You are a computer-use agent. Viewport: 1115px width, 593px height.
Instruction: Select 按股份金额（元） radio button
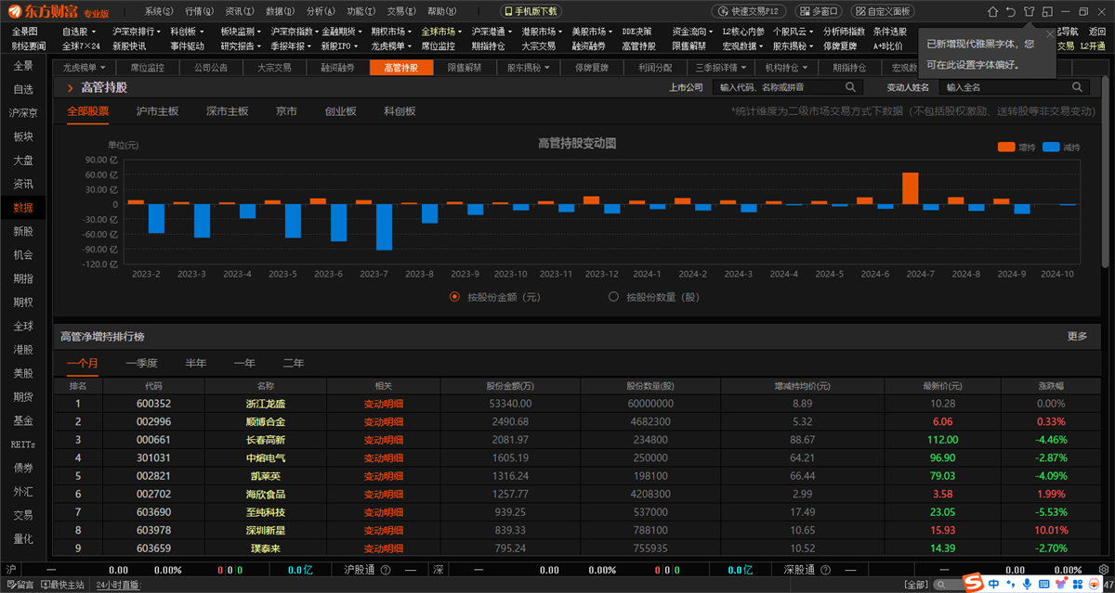click(x=454, y=297)
